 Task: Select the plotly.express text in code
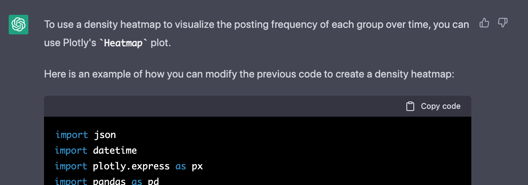tap(131, 166)
